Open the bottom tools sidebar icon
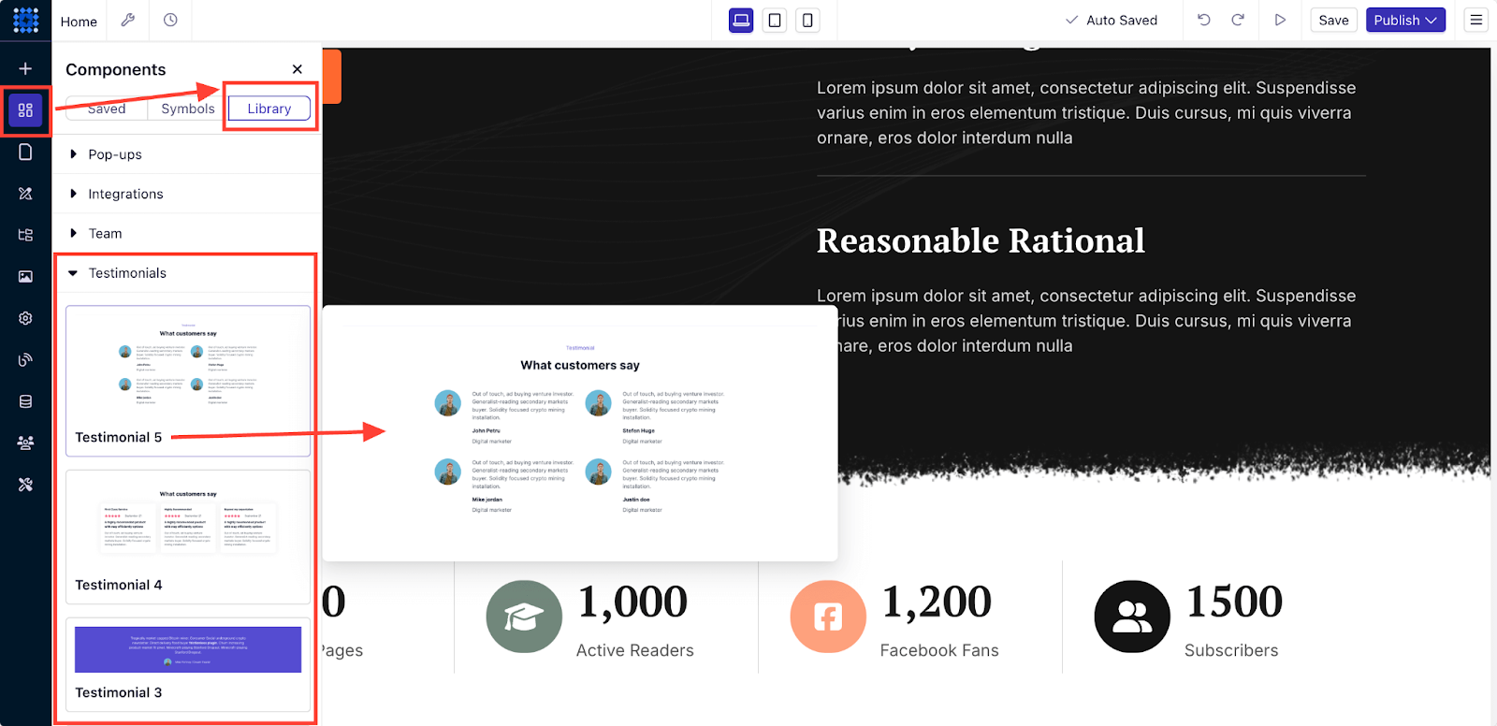Viewport: 1497px width, 726px height. pos(25,485)
